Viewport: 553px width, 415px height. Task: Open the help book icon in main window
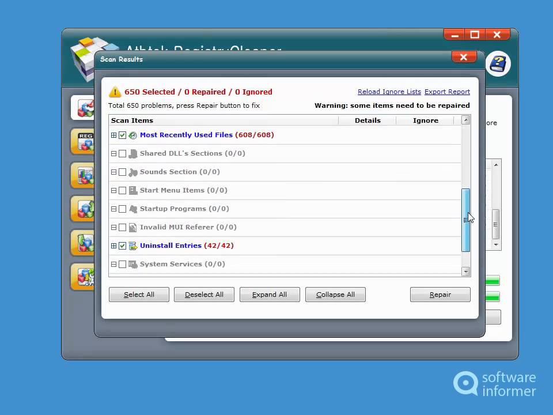[x=498, y=64]
